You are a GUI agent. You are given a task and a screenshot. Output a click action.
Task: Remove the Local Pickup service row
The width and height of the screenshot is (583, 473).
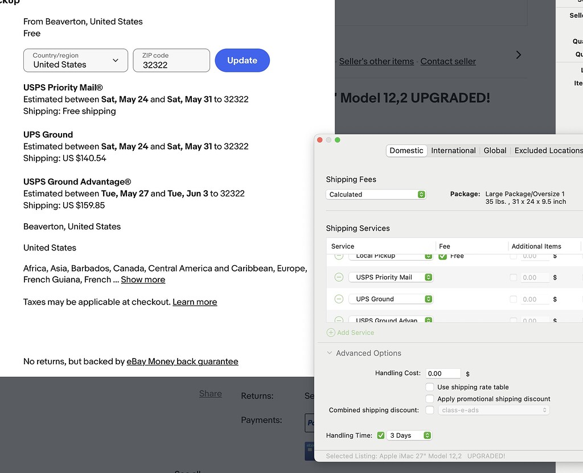(x=339, y=256)
